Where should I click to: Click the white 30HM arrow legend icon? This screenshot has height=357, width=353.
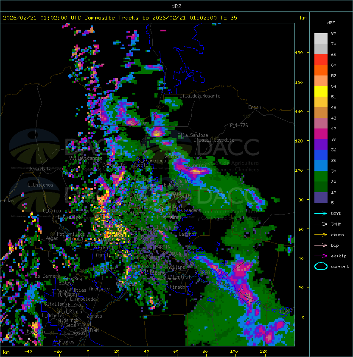(x=321, y=224)
